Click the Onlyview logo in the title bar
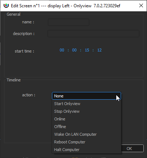The width and height of the screenshot is (147, 158). 6,5
